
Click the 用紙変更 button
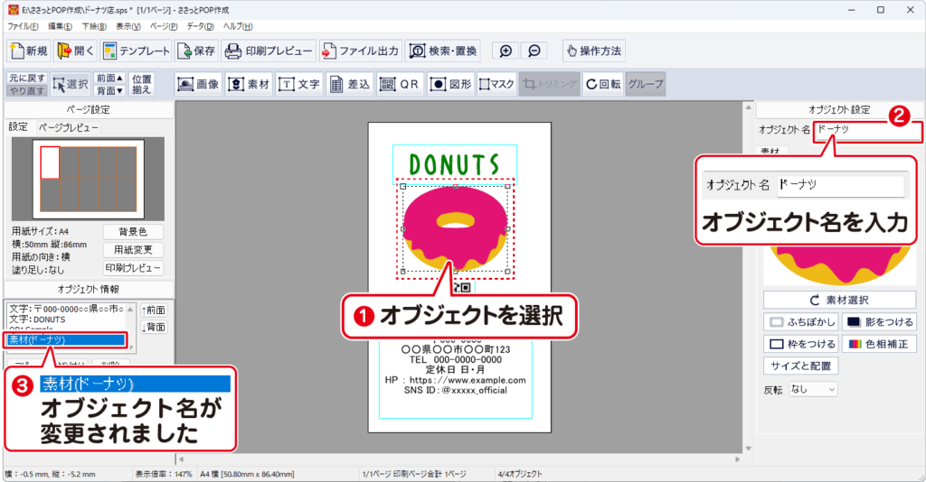133,250
